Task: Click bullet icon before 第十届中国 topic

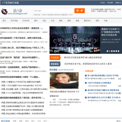Action: pos(86,76)
